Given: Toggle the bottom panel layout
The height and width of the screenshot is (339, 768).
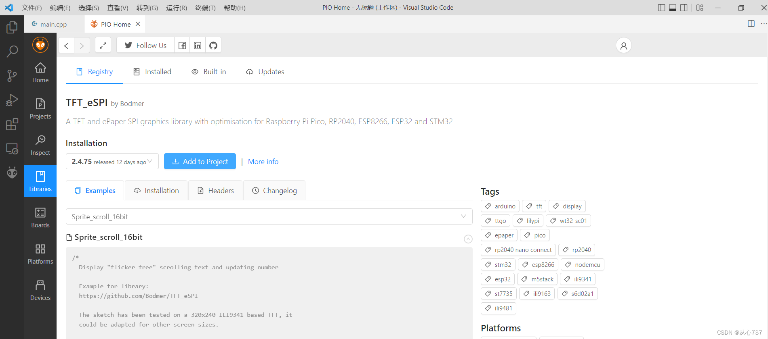Looking at the screenshot, I should (673, 8).
